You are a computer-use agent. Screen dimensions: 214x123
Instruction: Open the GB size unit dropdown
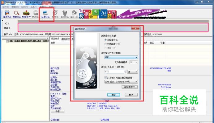pyautogui.click(x=132, y=72)
